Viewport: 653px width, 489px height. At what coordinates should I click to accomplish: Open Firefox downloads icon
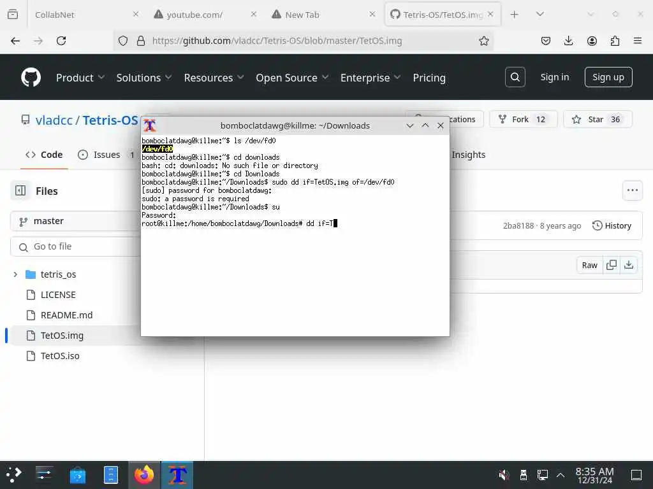click(x=568, y=41)
